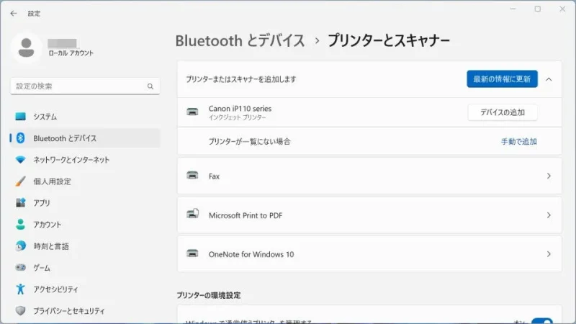Open 時刻と言語 settings
This screenshot has width=576, height=324.
tap(51, 246)
